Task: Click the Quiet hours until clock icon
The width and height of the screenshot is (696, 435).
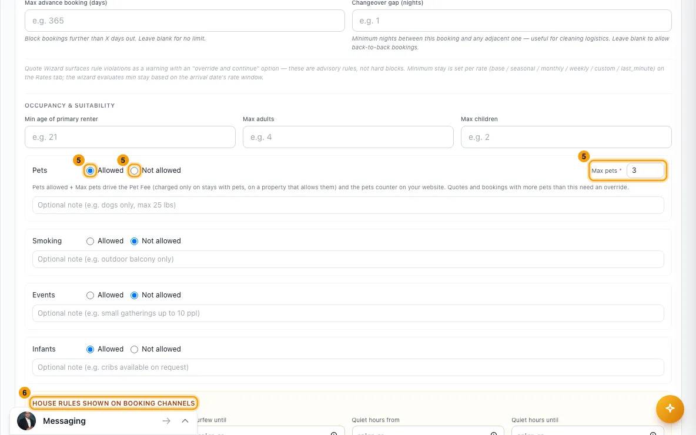Action: tap(653, 433)
